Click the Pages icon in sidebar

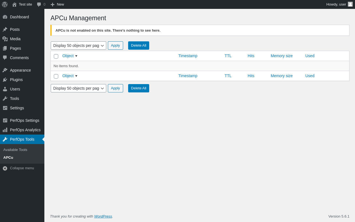5,48
